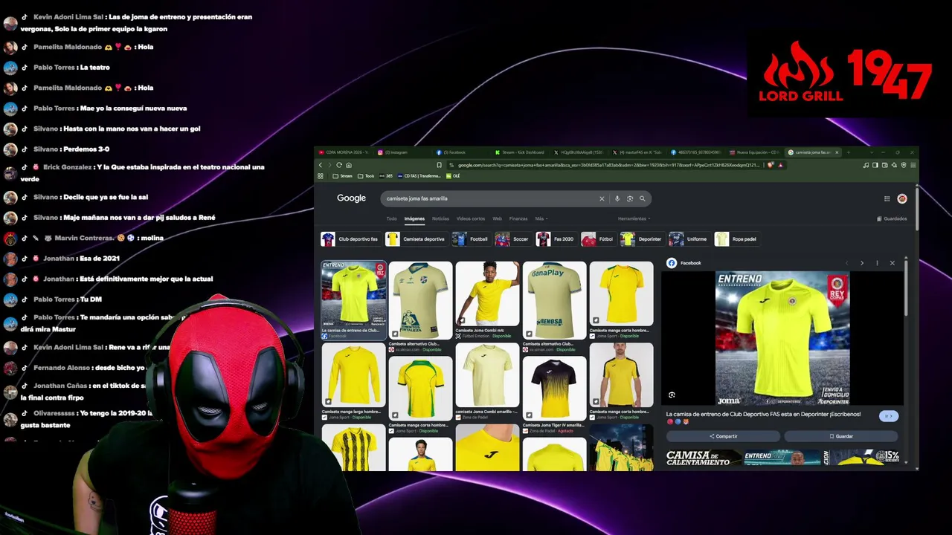Screen dimensions: 952x535
Task: Open the Guardados saved items link
Action: pyautogui.click(x=892, y=218)
